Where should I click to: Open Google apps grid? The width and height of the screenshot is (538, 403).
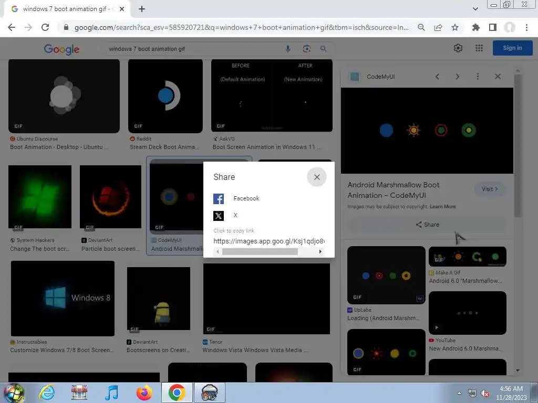tap(479, 48)
